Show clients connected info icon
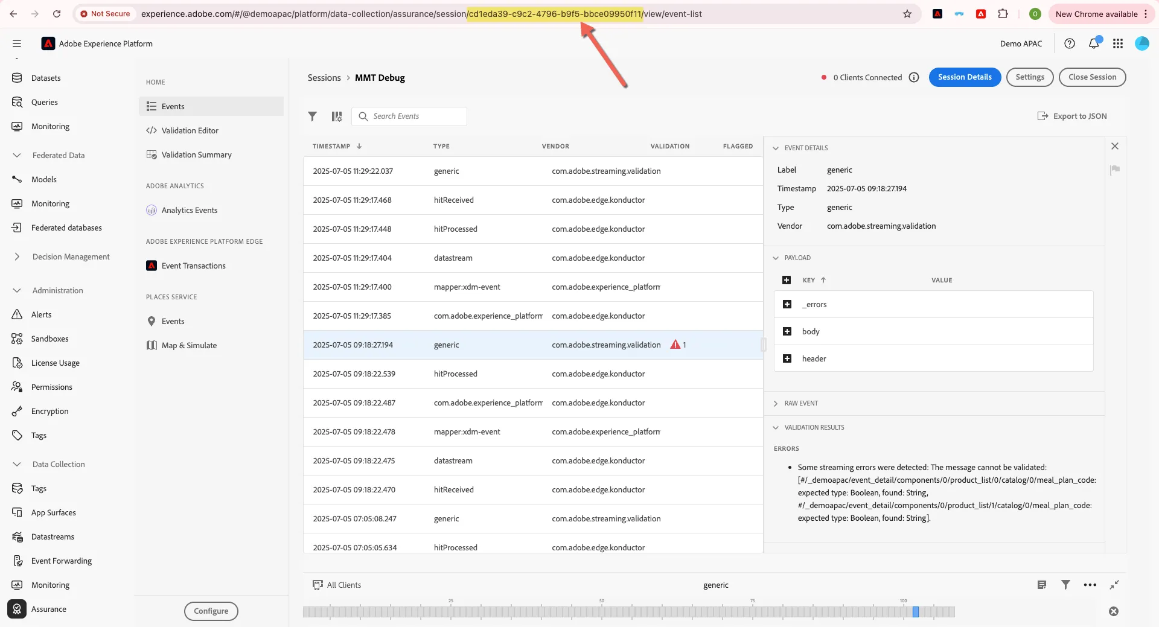 click(914, 77)
